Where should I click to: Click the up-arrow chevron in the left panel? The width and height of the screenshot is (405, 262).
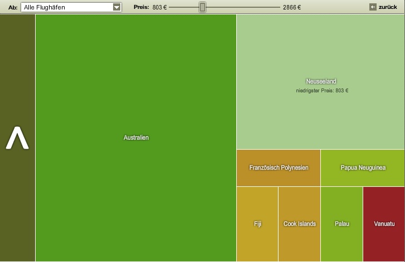[17, 139]
